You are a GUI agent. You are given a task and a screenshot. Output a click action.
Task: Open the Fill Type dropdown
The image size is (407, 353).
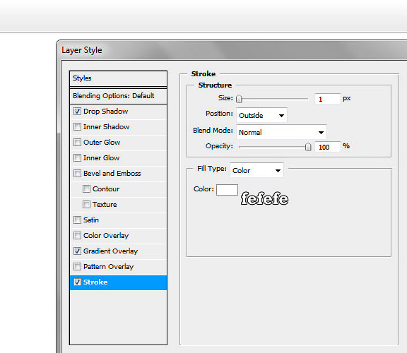(256, 170)
